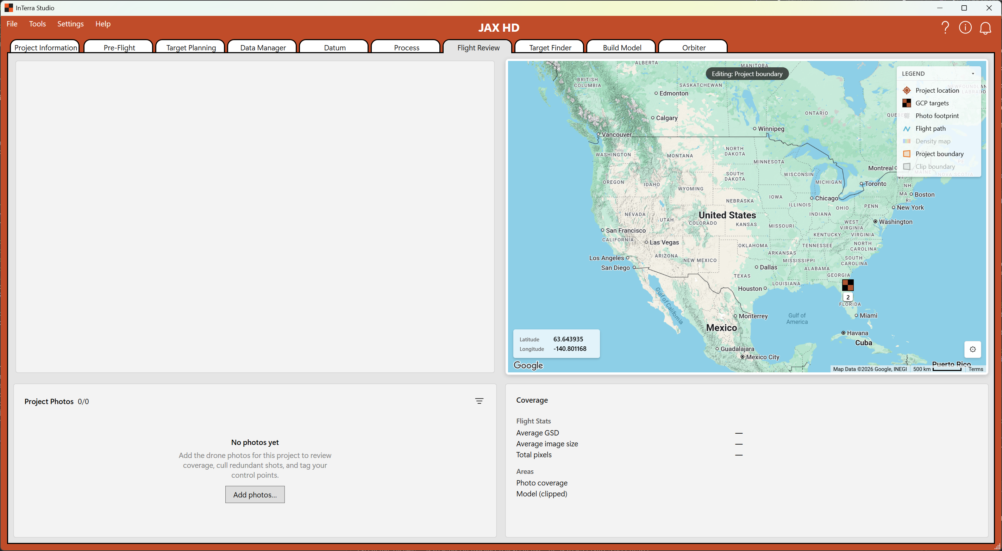Click the latitude value 63.643935
This screenshot has height=551, width=1002.
pyautogui.click(x=568, y=339)
